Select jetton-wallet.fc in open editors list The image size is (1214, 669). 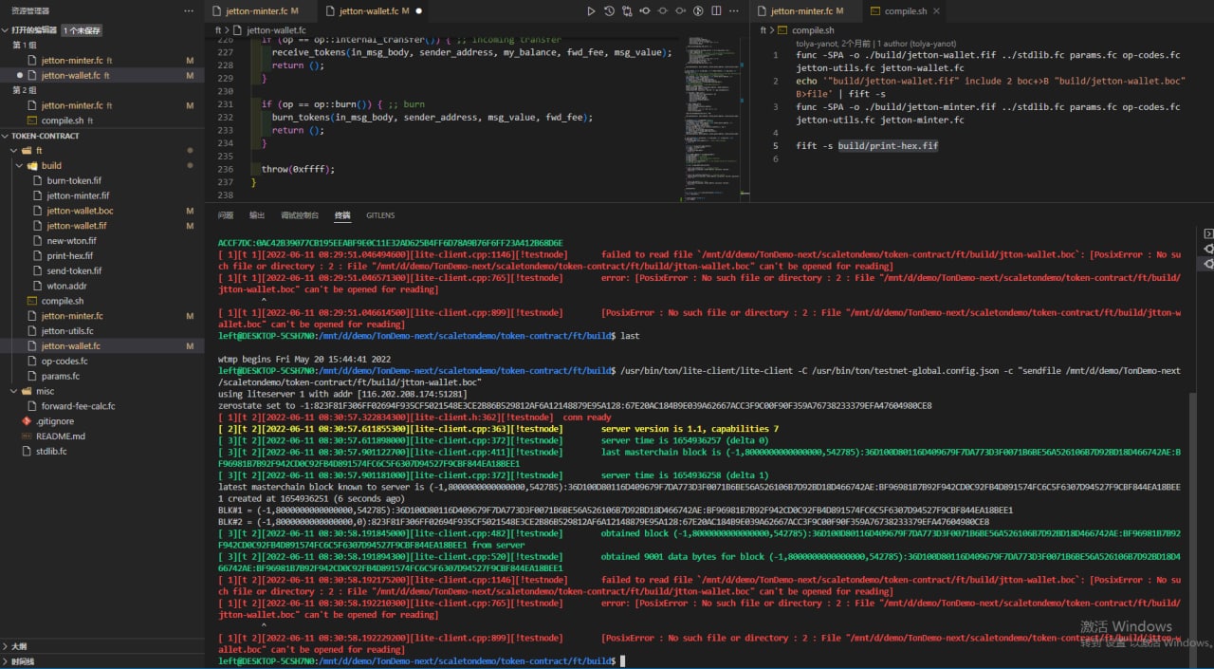click(102, 75)
